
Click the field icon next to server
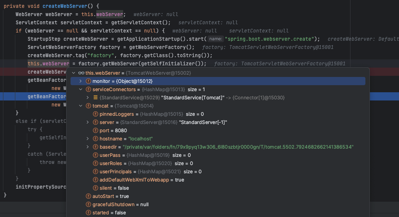96,122
